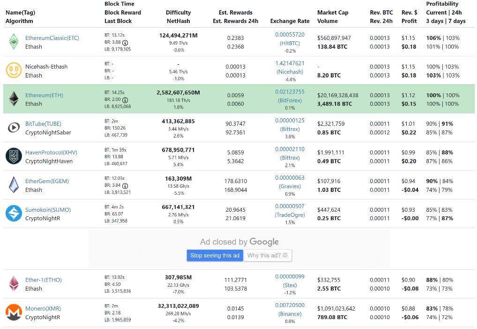Click the HavenProtocol shield logo
Viewport: 477px width, 329px height.
pyautogui.click(x=14, y=156)
